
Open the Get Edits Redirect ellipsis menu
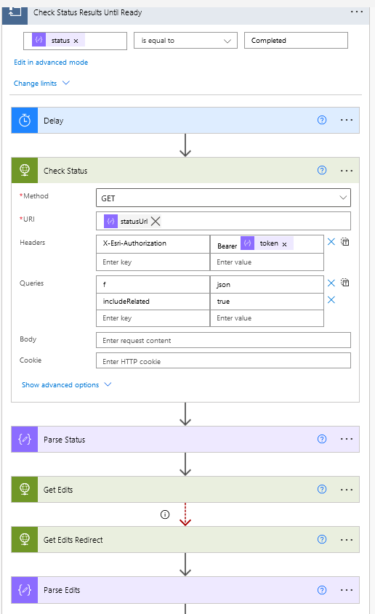(347, 540)
